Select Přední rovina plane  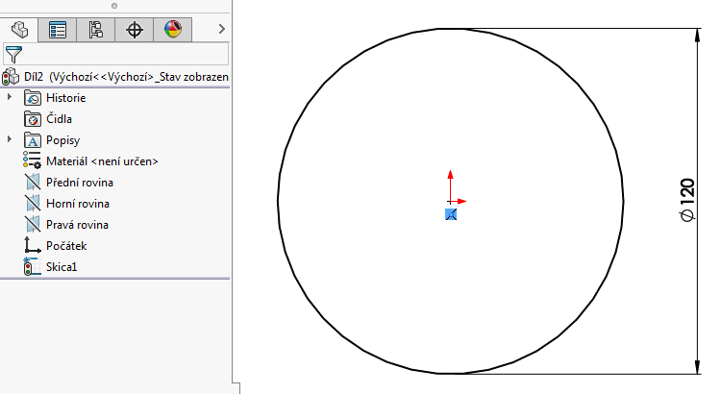point(80,183)
